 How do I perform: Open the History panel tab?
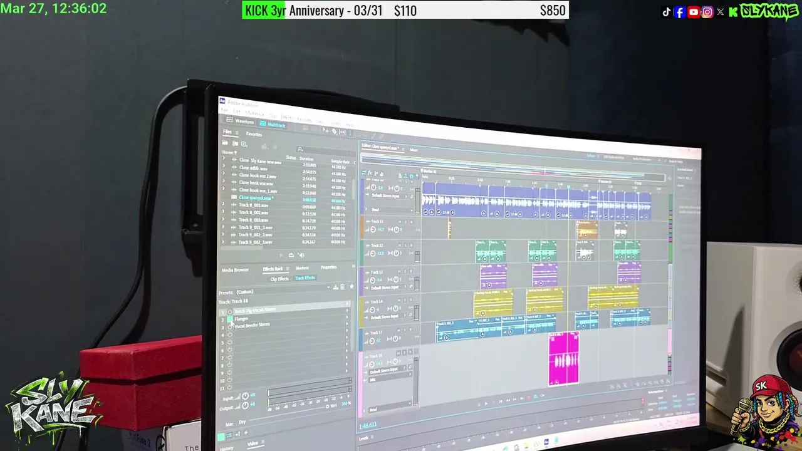tap(227, 448)
